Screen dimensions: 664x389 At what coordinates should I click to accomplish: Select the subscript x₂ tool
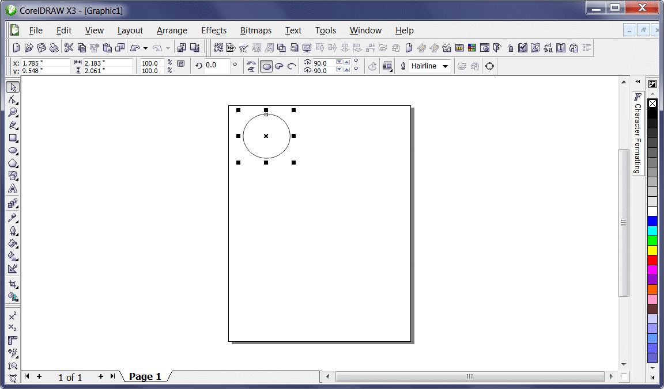tap(13, 328)
